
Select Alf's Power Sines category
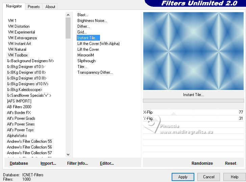pyautogui.click(x=21, y=124)
